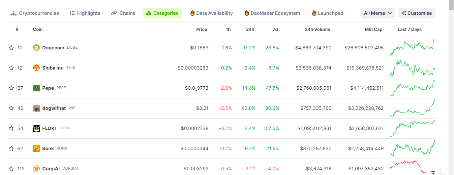The height and width of the screenshot is (175, 454).
Task: Click FLOKI's 7d change 107.5%
Action: [271, 128]
